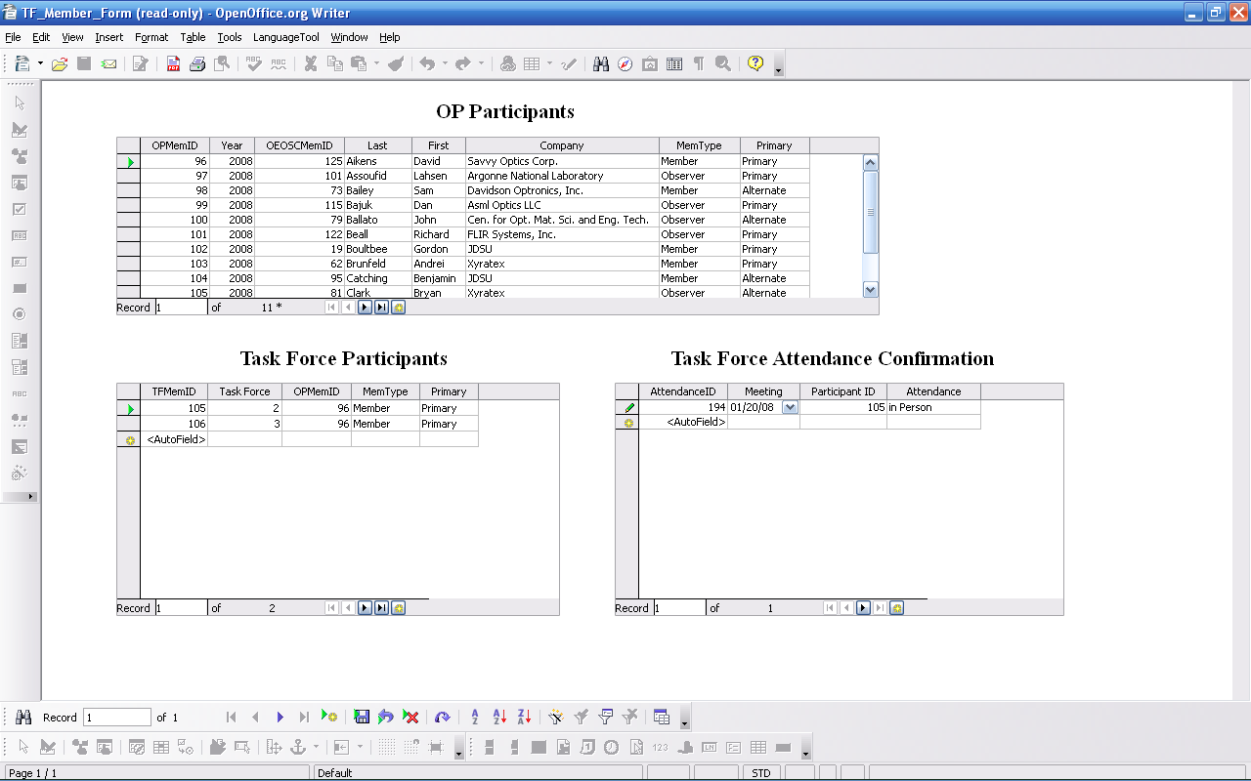
Task: Click the Open folder icon in toolbar
Action: coord(60,64)
